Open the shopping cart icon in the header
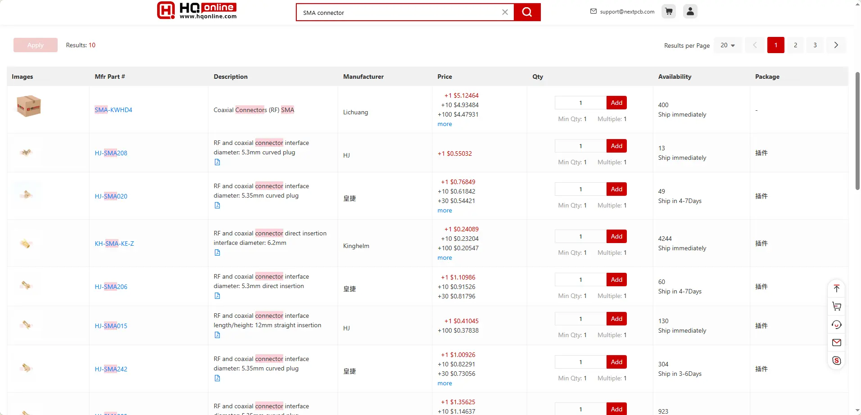Image resolution: width=861 pixels, height=415 pixels. coord(668,11)
